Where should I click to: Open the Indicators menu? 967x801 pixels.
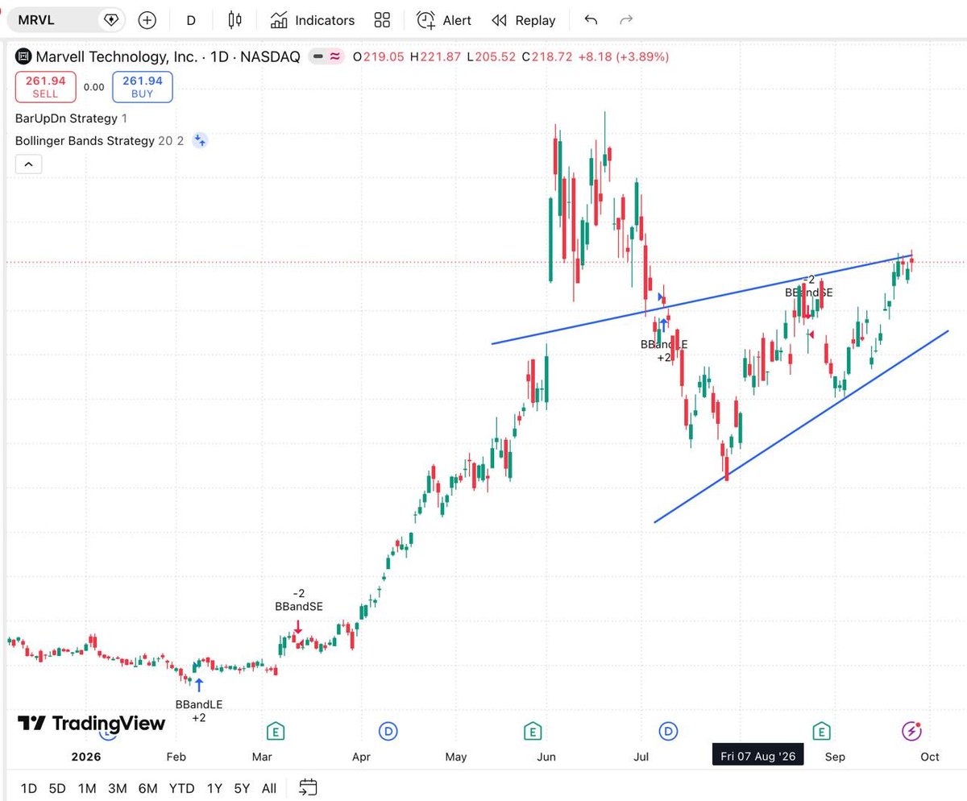pos(312,20)
